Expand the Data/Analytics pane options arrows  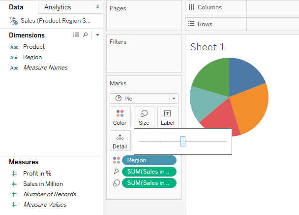(x=97, y=7)
